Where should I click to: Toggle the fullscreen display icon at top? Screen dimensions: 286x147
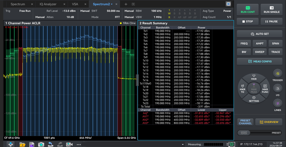pos(228,4)
